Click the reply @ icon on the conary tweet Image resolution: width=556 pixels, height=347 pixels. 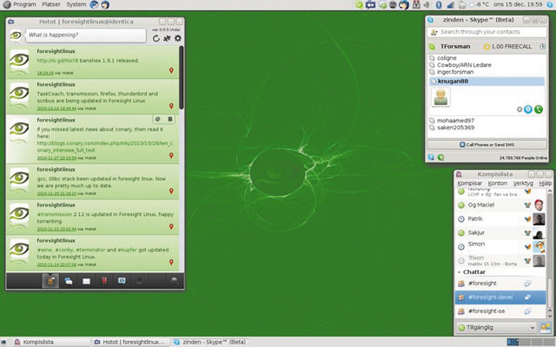158,120
